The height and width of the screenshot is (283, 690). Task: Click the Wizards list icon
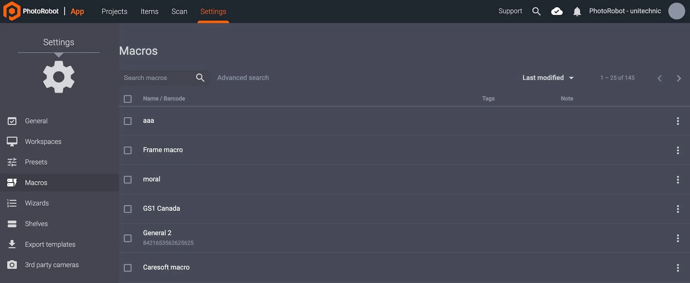(x=12, y=203)
